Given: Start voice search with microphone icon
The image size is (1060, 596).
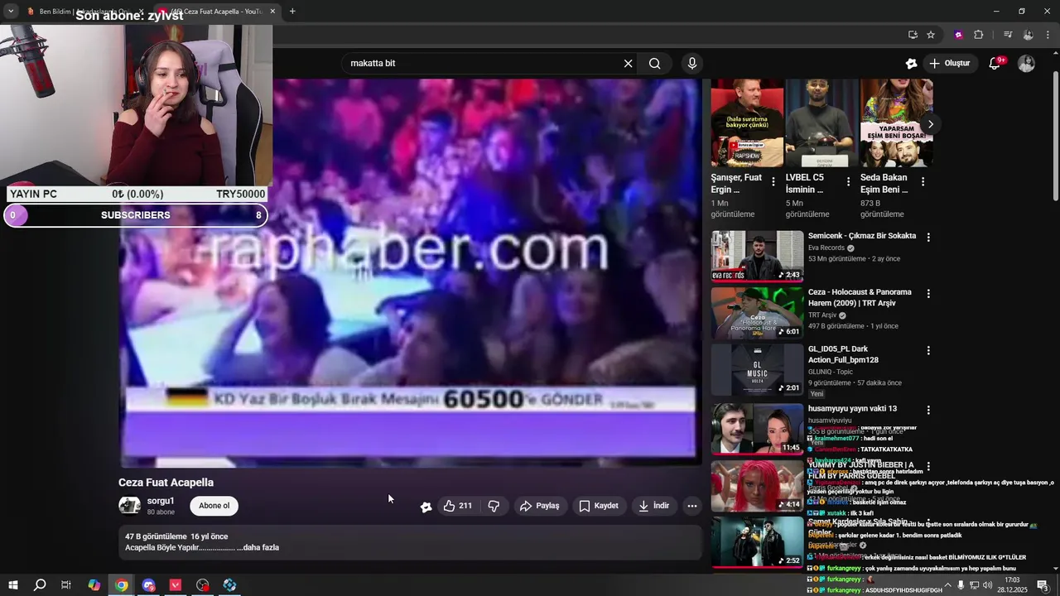Looking at the screenshot, I should (692, 63).
